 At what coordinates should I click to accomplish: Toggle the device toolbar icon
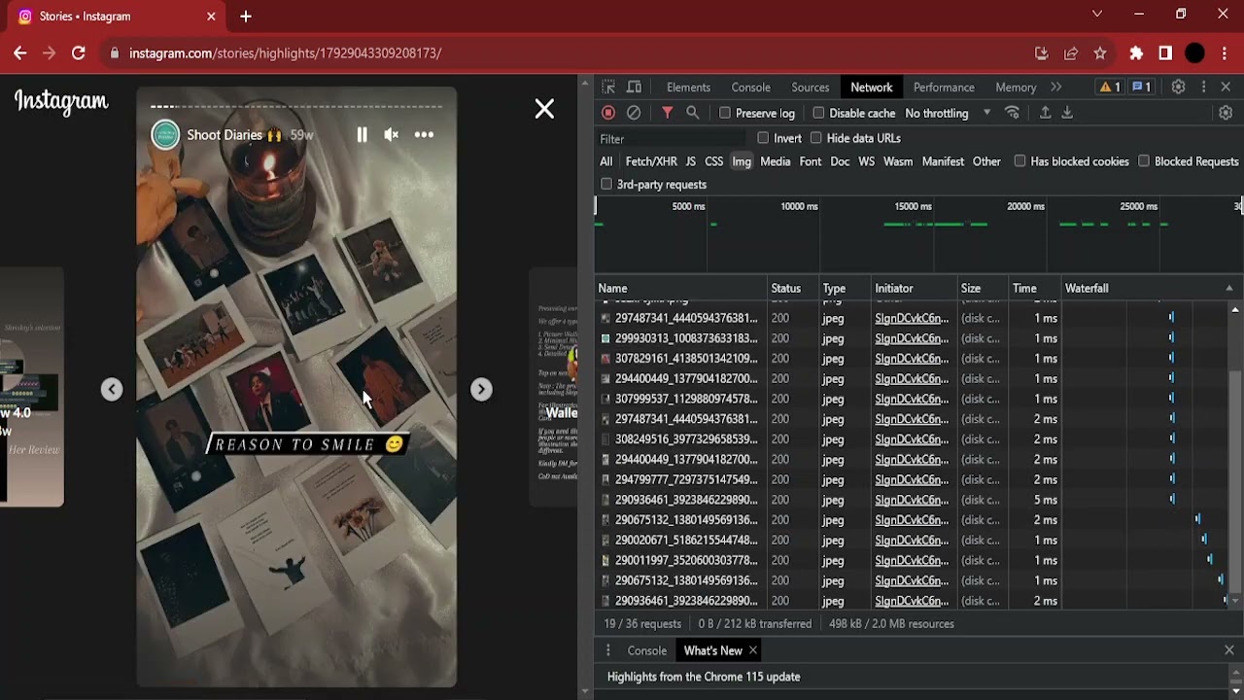pyautogui.click(x=635, y=87)
